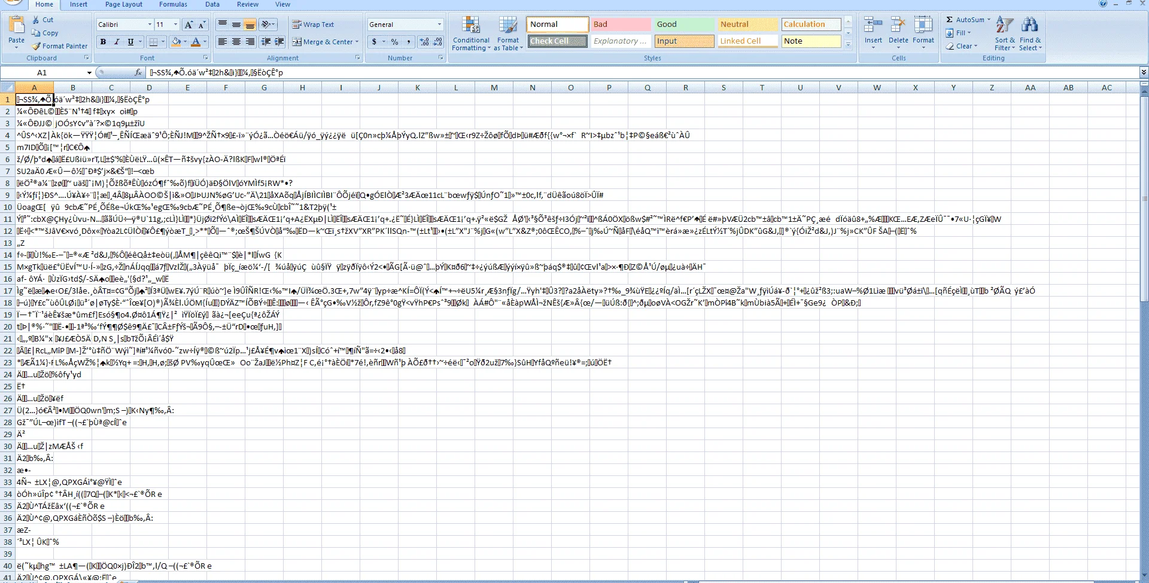Open Sort & Filter options
This screenshot has width=1149, height=583.
(x=1005, y=33)
